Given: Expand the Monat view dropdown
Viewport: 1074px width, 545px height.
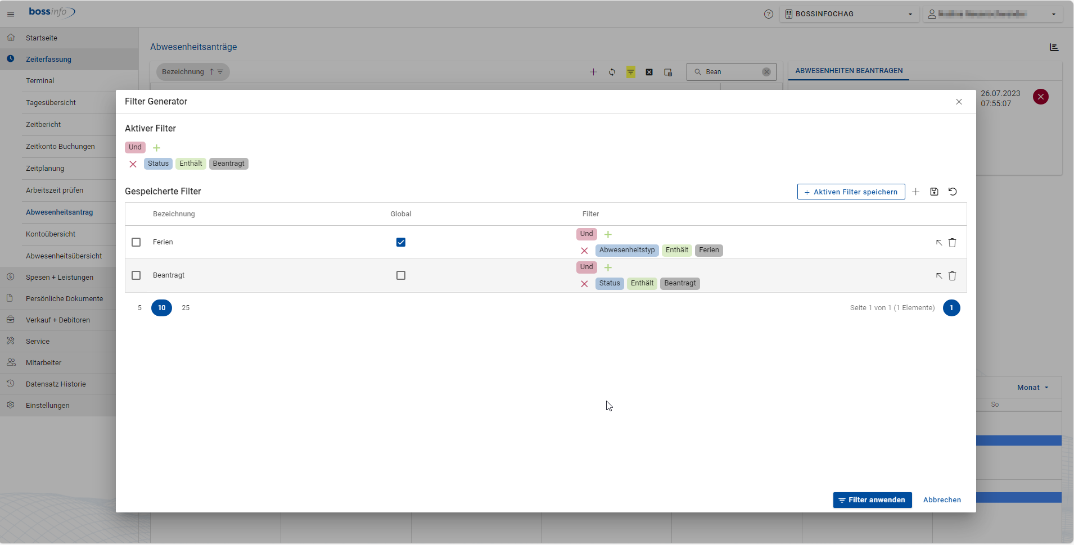Looking at the screenshot, I should click(1032, 388).
